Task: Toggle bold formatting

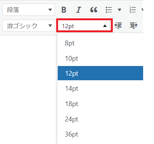Action: click(x=64, y=10)
